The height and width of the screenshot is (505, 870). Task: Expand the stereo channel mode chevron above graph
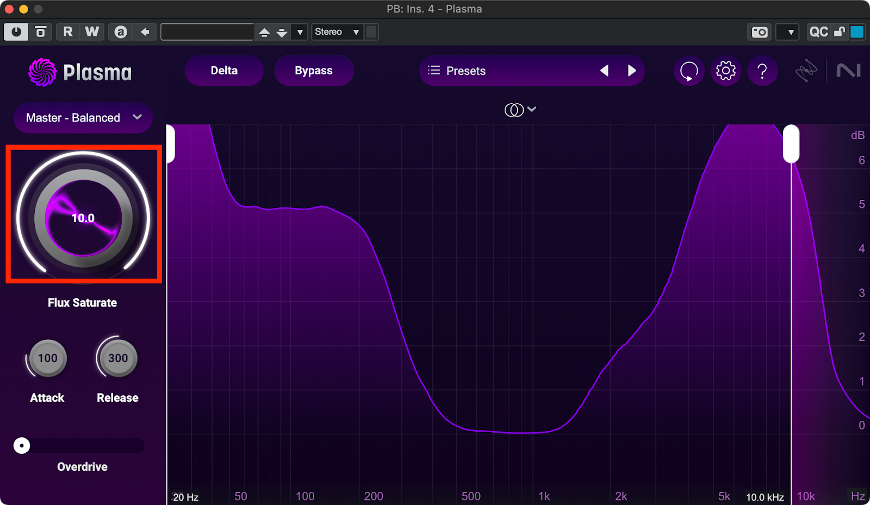[531, 109]
